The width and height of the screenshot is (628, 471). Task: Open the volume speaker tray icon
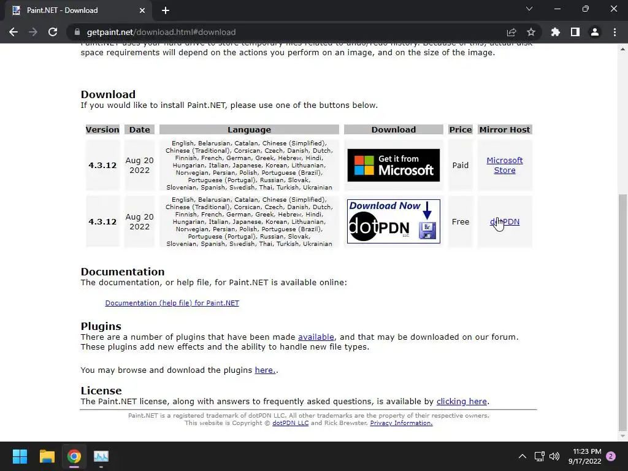(554, 456)
